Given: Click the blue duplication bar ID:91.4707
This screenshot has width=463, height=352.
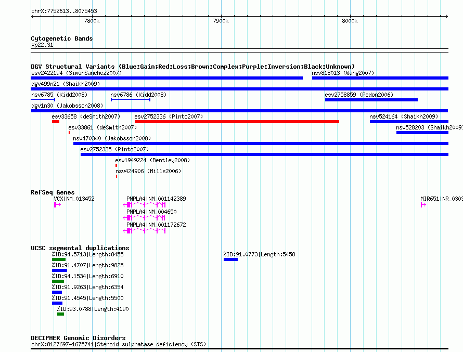Looking at the screenshot, I should point(59,270).
